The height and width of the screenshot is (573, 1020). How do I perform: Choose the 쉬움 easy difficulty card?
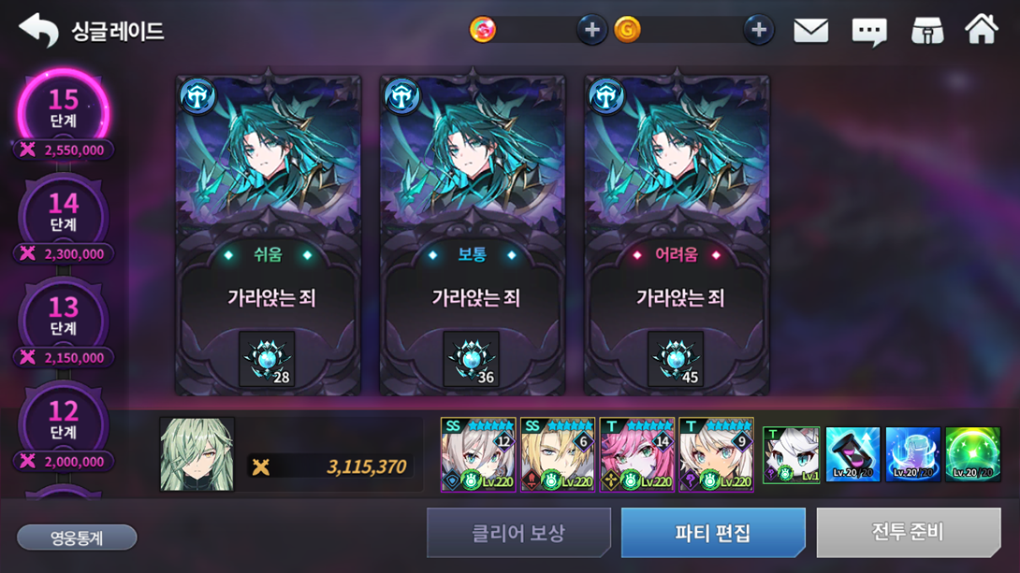268,236
